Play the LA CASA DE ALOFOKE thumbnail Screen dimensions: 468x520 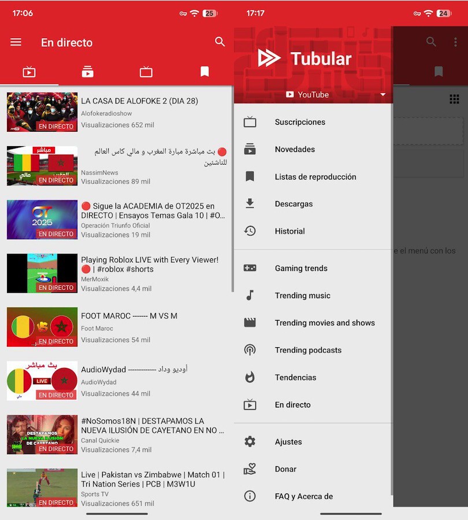pyautogui.click(x=42, y=112)
